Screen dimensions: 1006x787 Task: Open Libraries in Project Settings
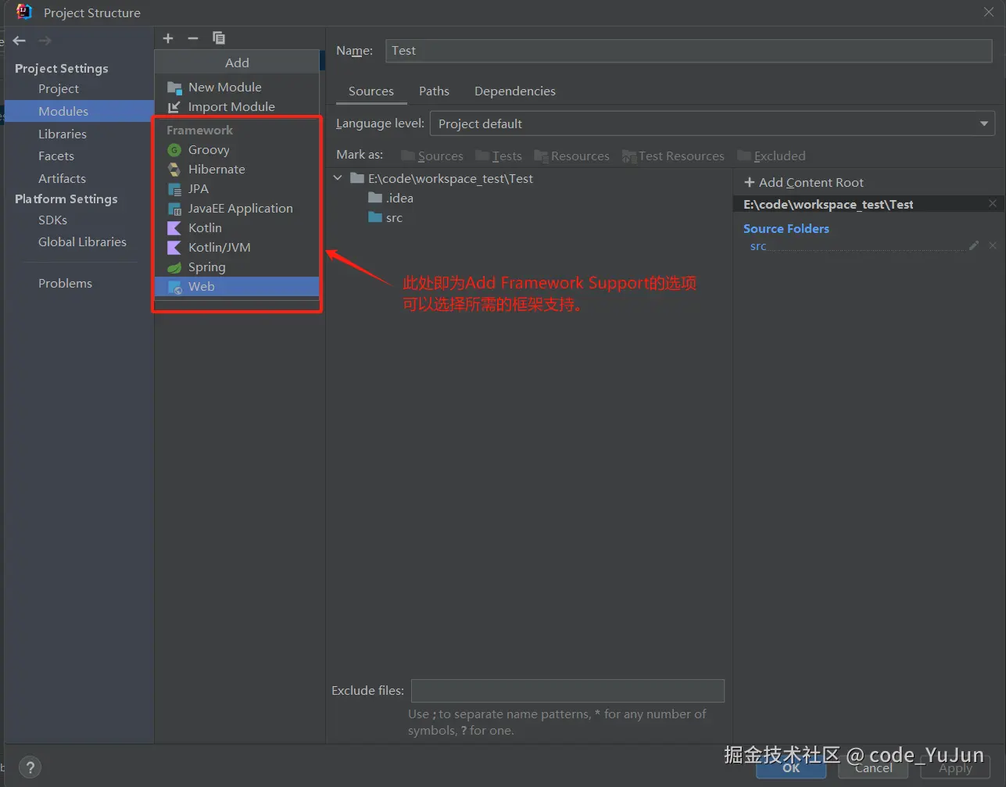(x=63, y=134)
